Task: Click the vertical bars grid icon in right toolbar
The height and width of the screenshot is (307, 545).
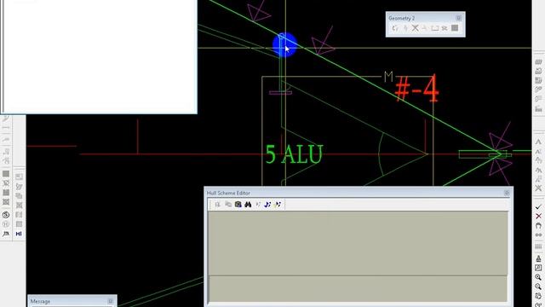Action: click(538, 246)
